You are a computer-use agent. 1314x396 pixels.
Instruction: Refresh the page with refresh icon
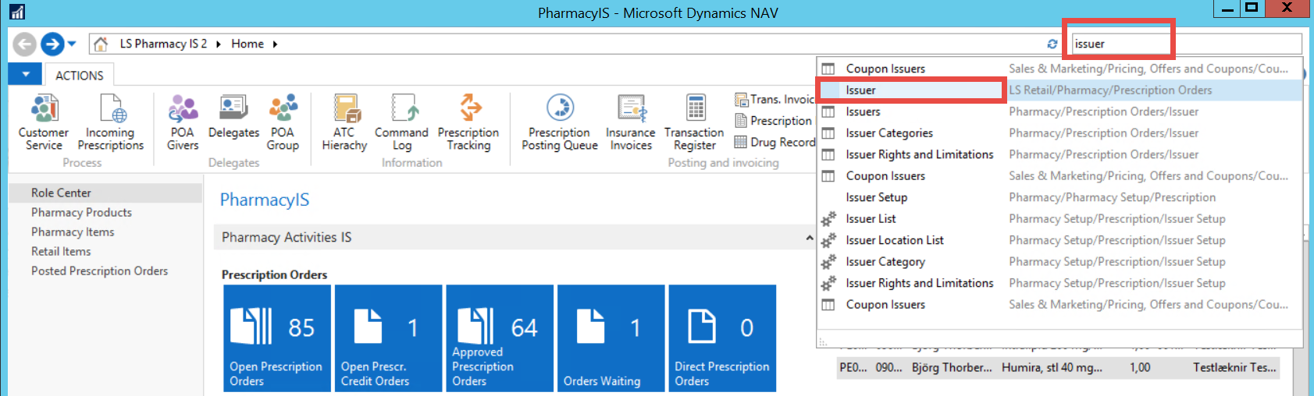click(1052, 44)
